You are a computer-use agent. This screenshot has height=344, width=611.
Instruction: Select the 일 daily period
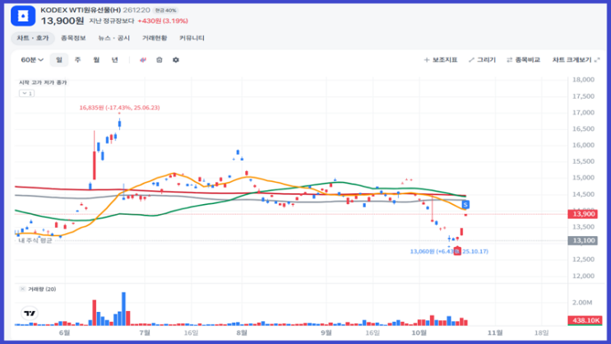click(x=59, y=60)
